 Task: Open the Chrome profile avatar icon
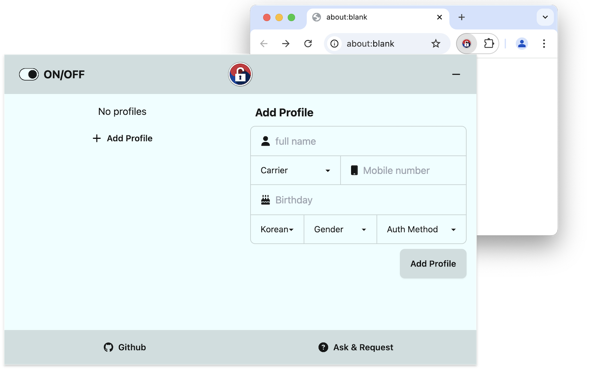(522, 43)
